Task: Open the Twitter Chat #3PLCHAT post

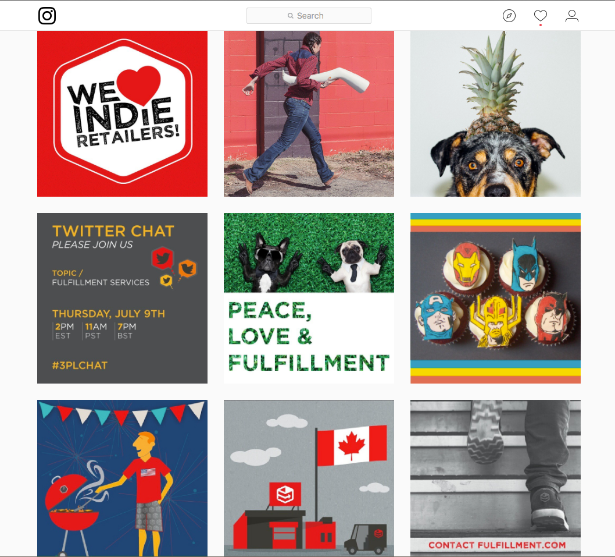Action: [123, 298]
